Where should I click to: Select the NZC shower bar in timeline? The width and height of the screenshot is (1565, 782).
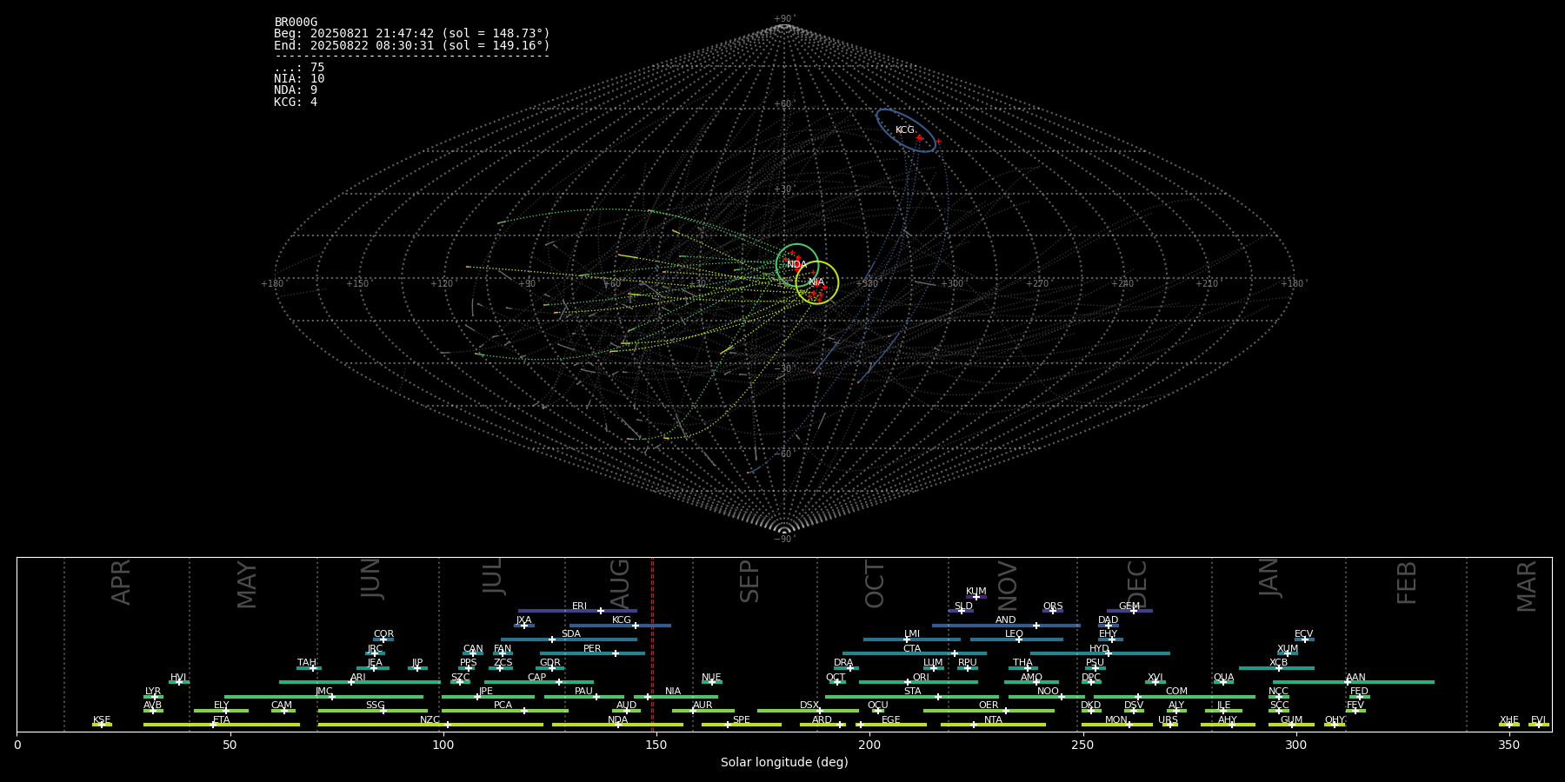click(x=430, y=725)
